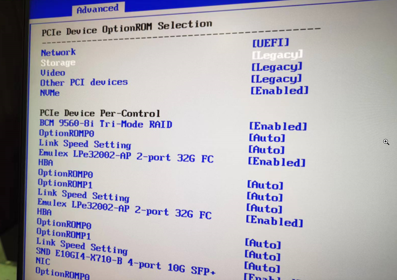Select the highlighted Storage option
This screenshot has height=280, width=397.
click(x=58, y=63)
